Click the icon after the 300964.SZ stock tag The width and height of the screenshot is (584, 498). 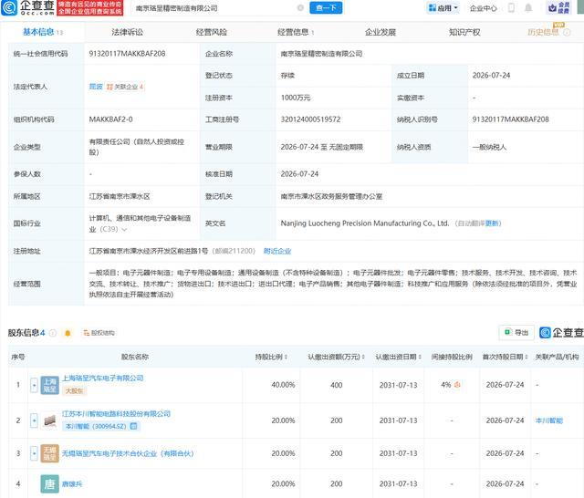[134, 426]
